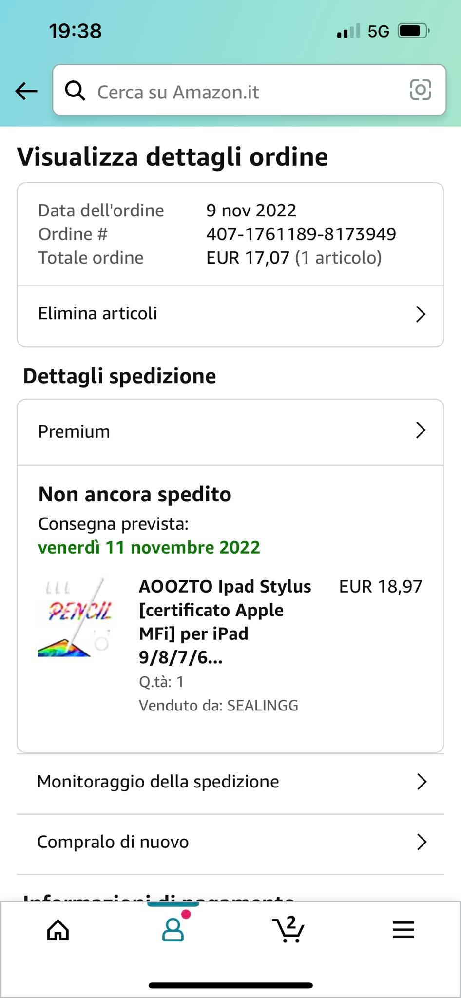The height and width of the screenshot is (998, 461).
Task: Open the hamburger menu icon
Action: [403, 930]
